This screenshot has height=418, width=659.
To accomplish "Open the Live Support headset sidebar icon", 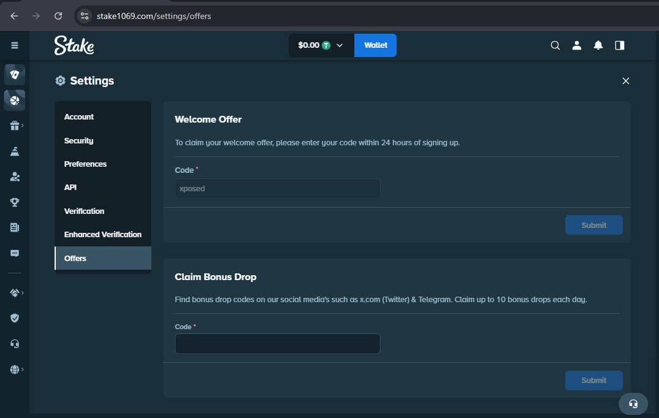I will click(15, 344).
